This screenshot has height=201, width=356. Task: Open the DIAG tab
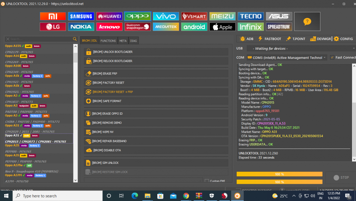point(133,41)
